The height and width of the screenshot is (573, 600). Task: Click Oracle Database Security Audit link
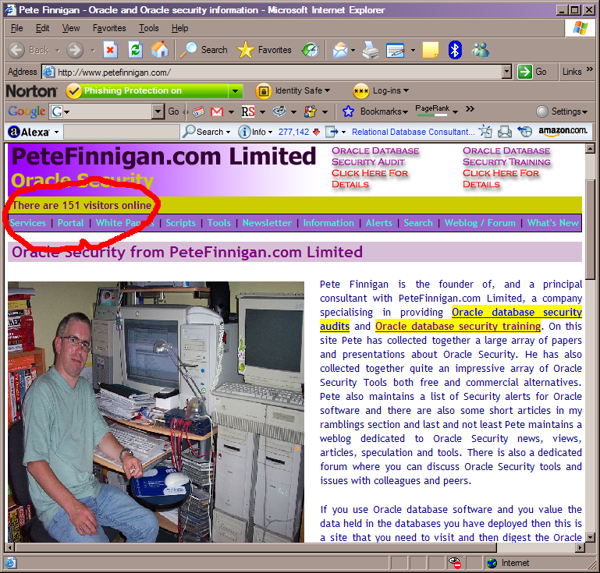(375, 168)
